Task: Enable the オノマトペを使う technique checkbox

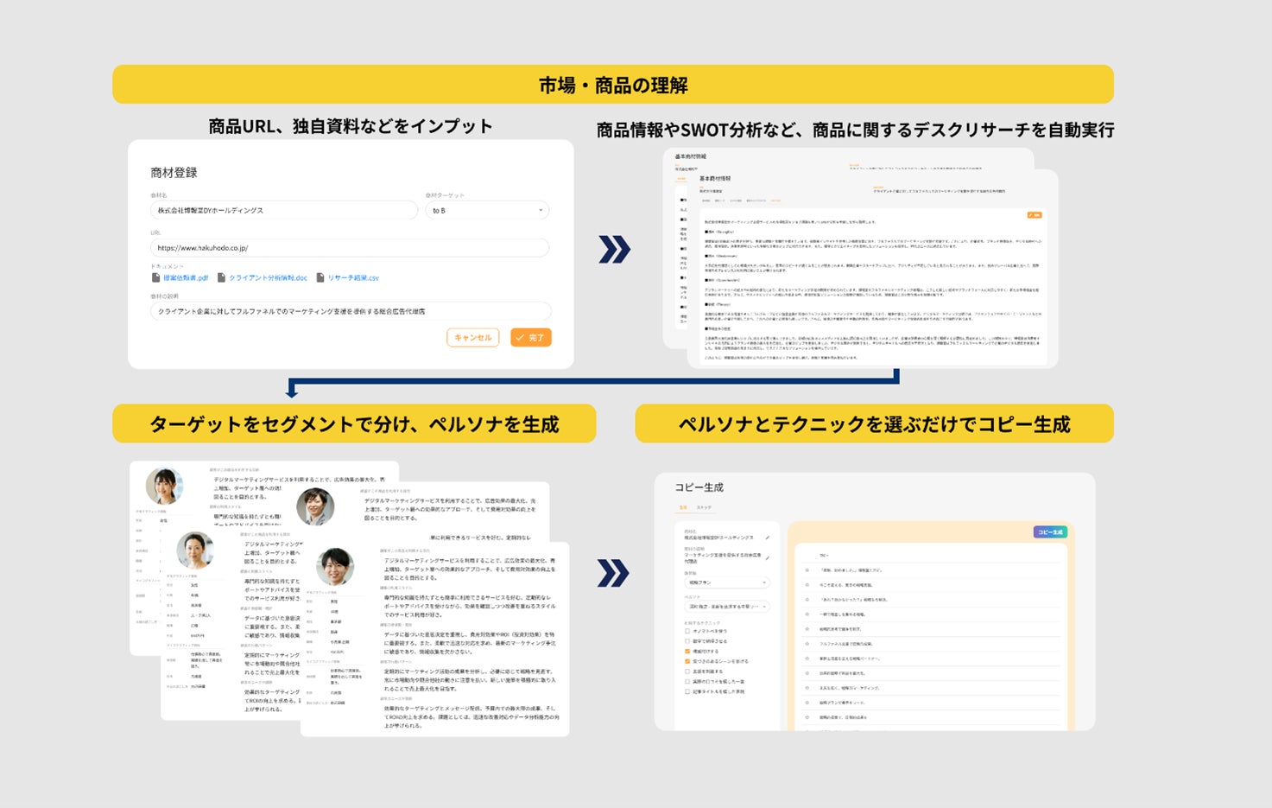Action: 687,631
